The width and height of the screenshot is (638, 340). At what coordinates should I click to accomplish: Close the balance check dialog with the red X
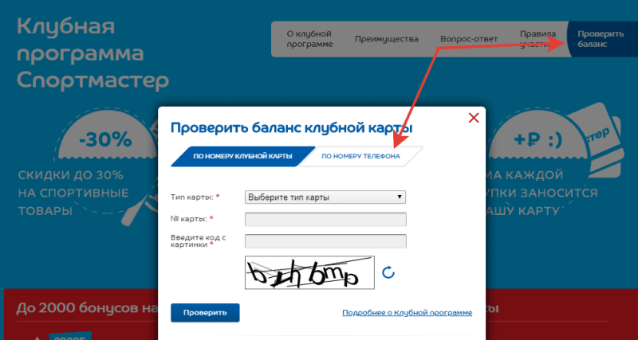click(474, 118)
